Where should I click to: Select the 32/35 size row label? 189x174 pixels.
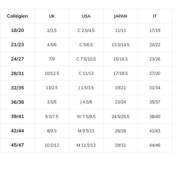click(x=17, y=88)
